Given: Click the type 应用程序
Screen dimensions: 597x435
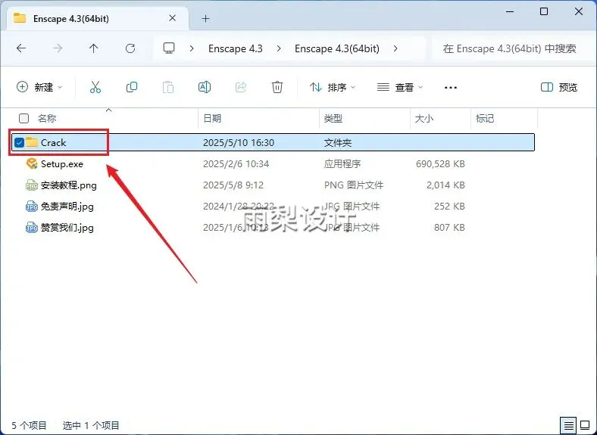Looking at the screenshot, I should [342, 164].
